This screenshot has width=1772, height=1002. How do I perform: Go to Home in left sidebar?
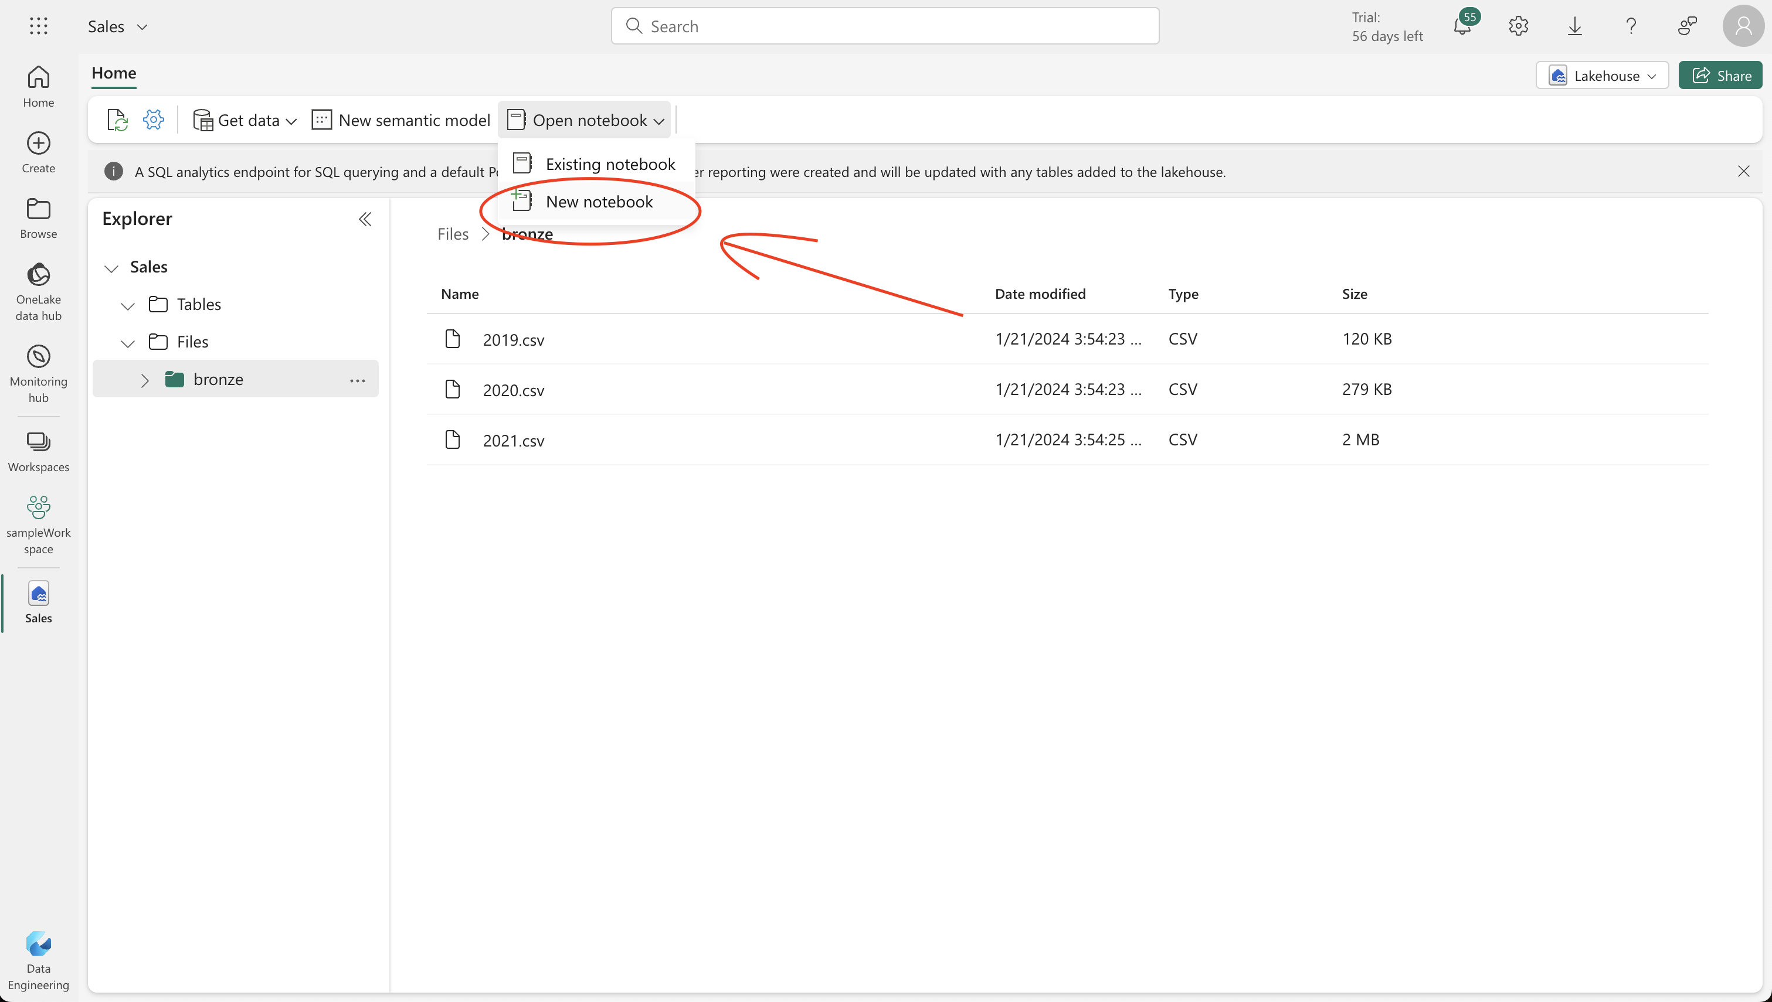pyautogui.click(x=39, y=87)
